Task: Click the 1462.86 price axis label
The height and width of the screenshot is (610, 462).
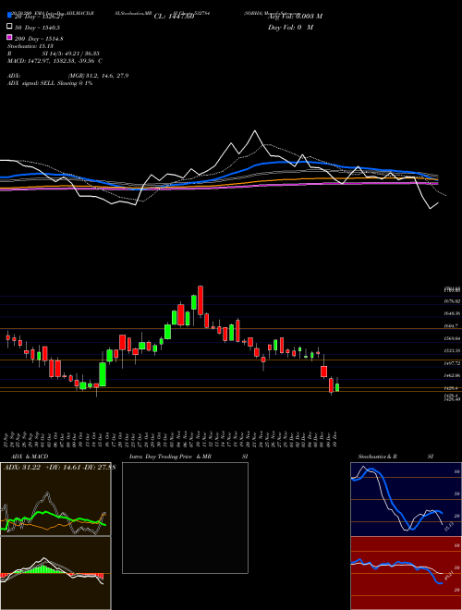Action: (454, 376)
